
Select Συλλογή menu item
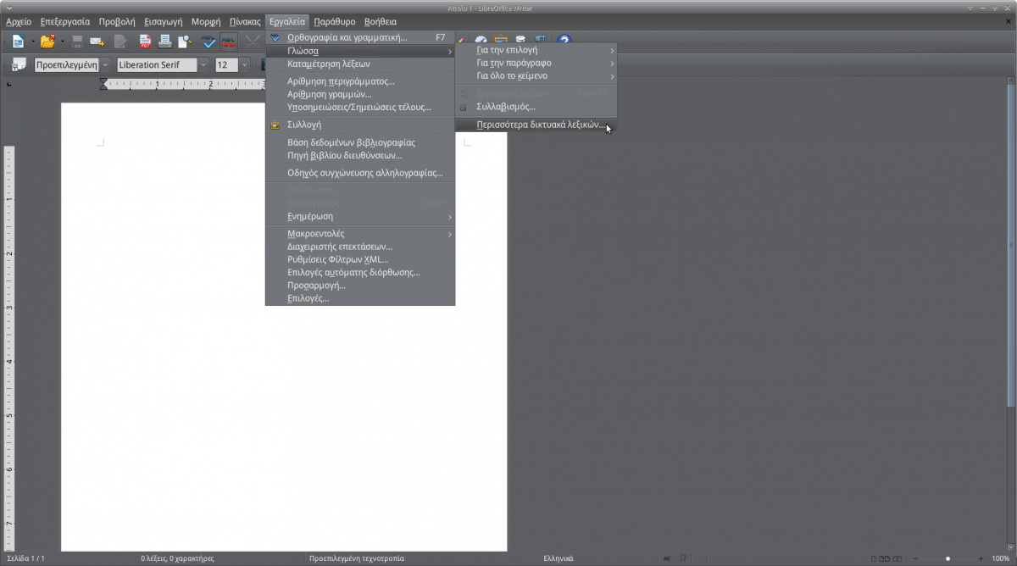(x=360, y=125)
